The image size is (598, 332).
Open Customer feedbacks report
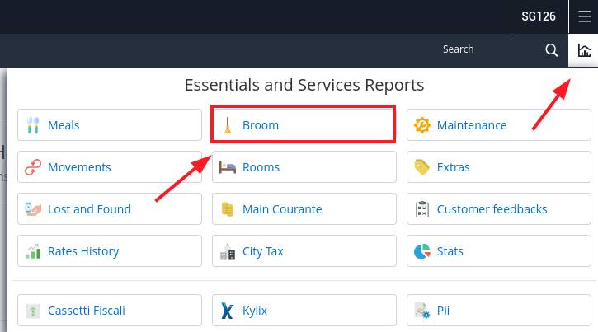[499, 209]
